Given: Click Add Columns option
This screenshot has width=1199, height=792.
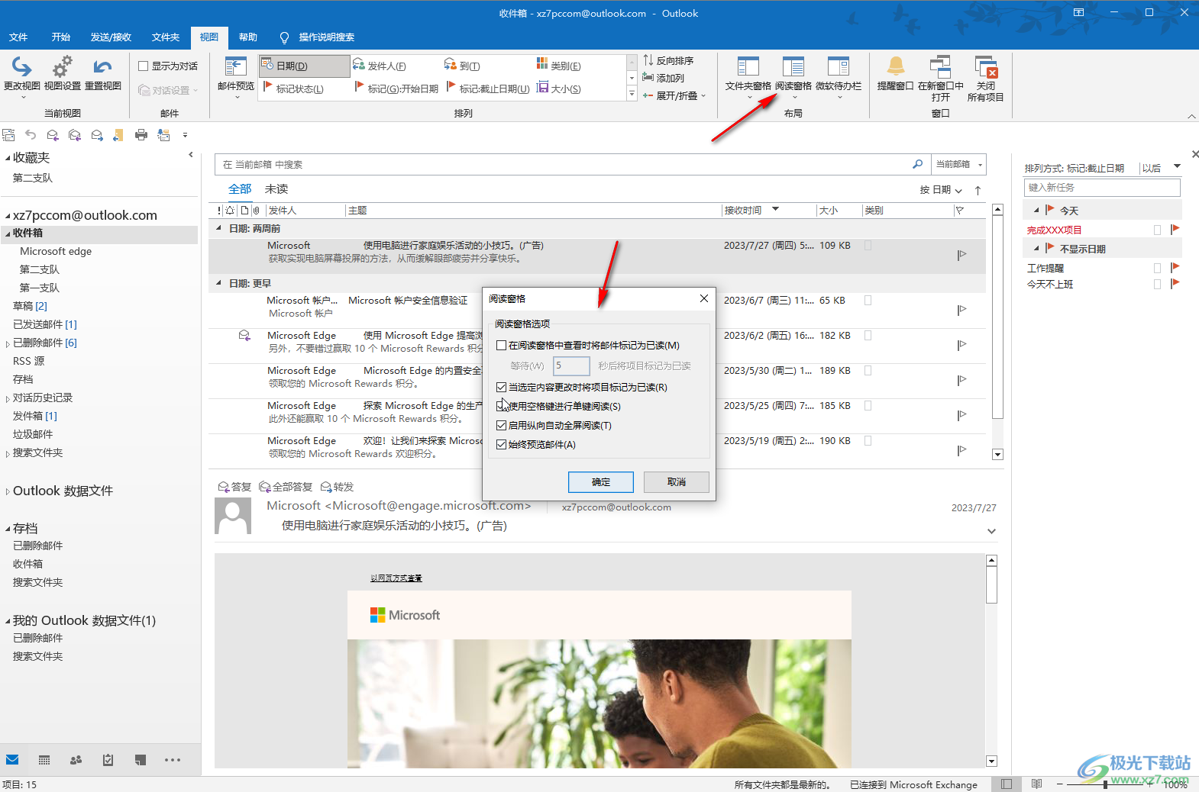Looking at the screenshot, I should [x=664, y=78].
